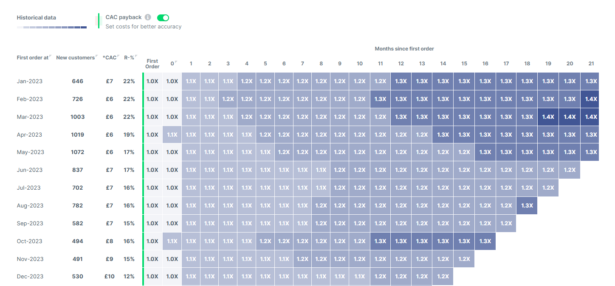615x286 pixels.
Task: Click the 1.4X cell for Feb-2023 month 21
Action: pyautogui.click(x=591, y=99)
